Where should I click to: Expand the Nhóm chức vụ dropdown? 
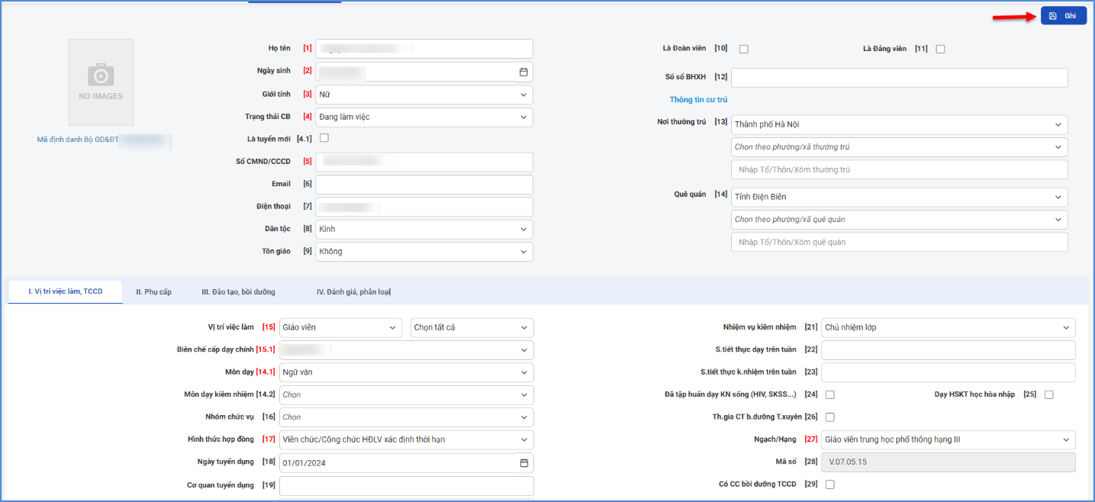click(x=407, y=417)
